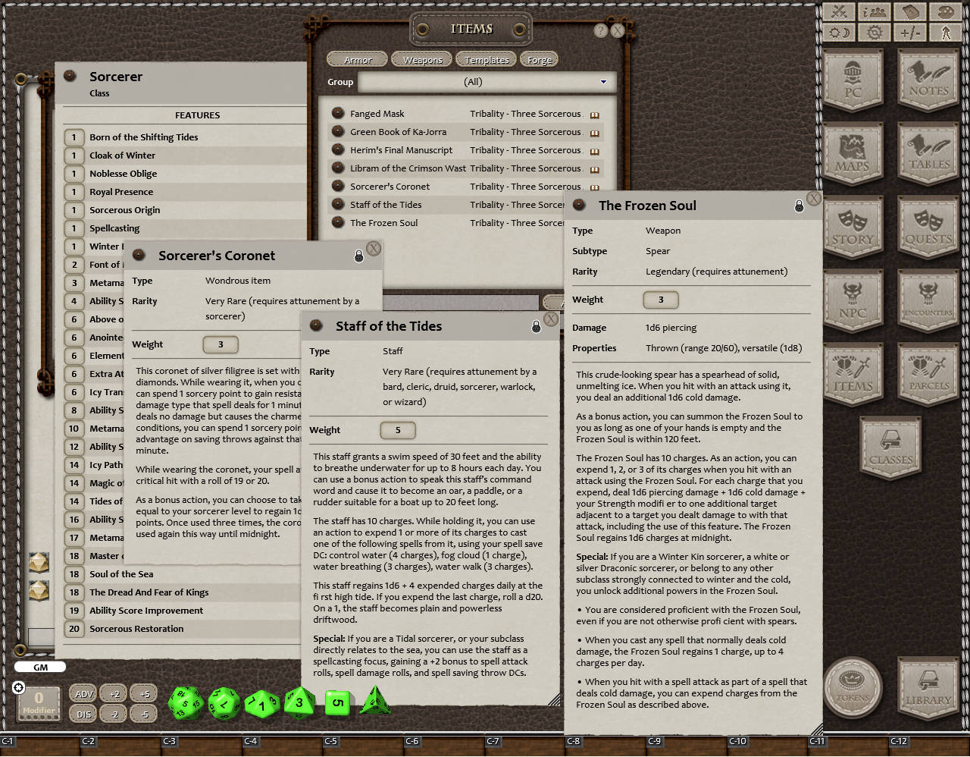Image resolution: width=970 pixels, height=757 pixels.
Task: Open the PC sidebar panel
Action: tap(853, 81)
